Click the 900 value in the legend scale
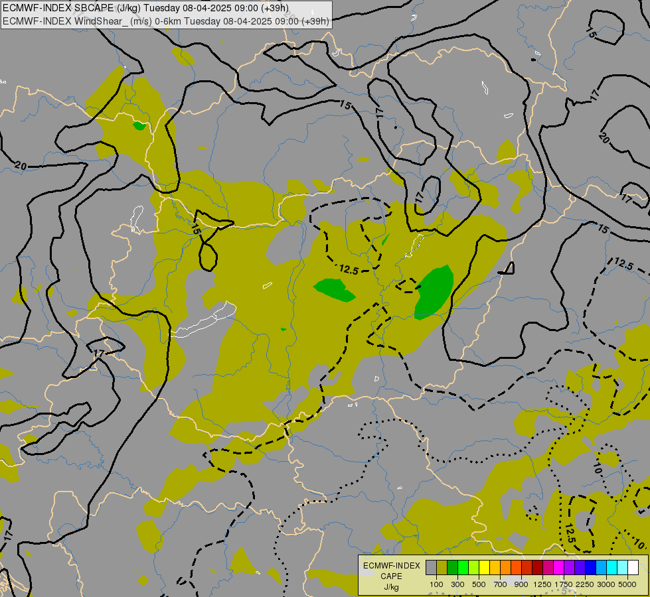 click(x=521, y=584)
